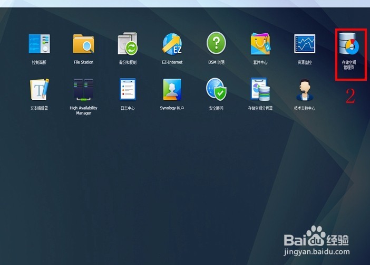370x265 pixels.
Task: Open 技术支持中心 Support Center
Action: tap(305, 90)
